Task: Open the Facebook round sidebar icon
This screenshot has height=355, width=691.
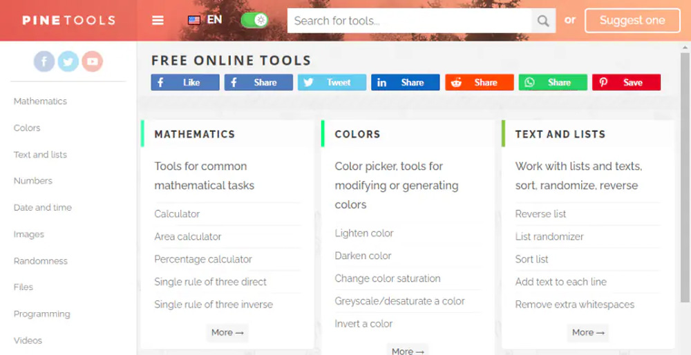Action: [44, 61]
